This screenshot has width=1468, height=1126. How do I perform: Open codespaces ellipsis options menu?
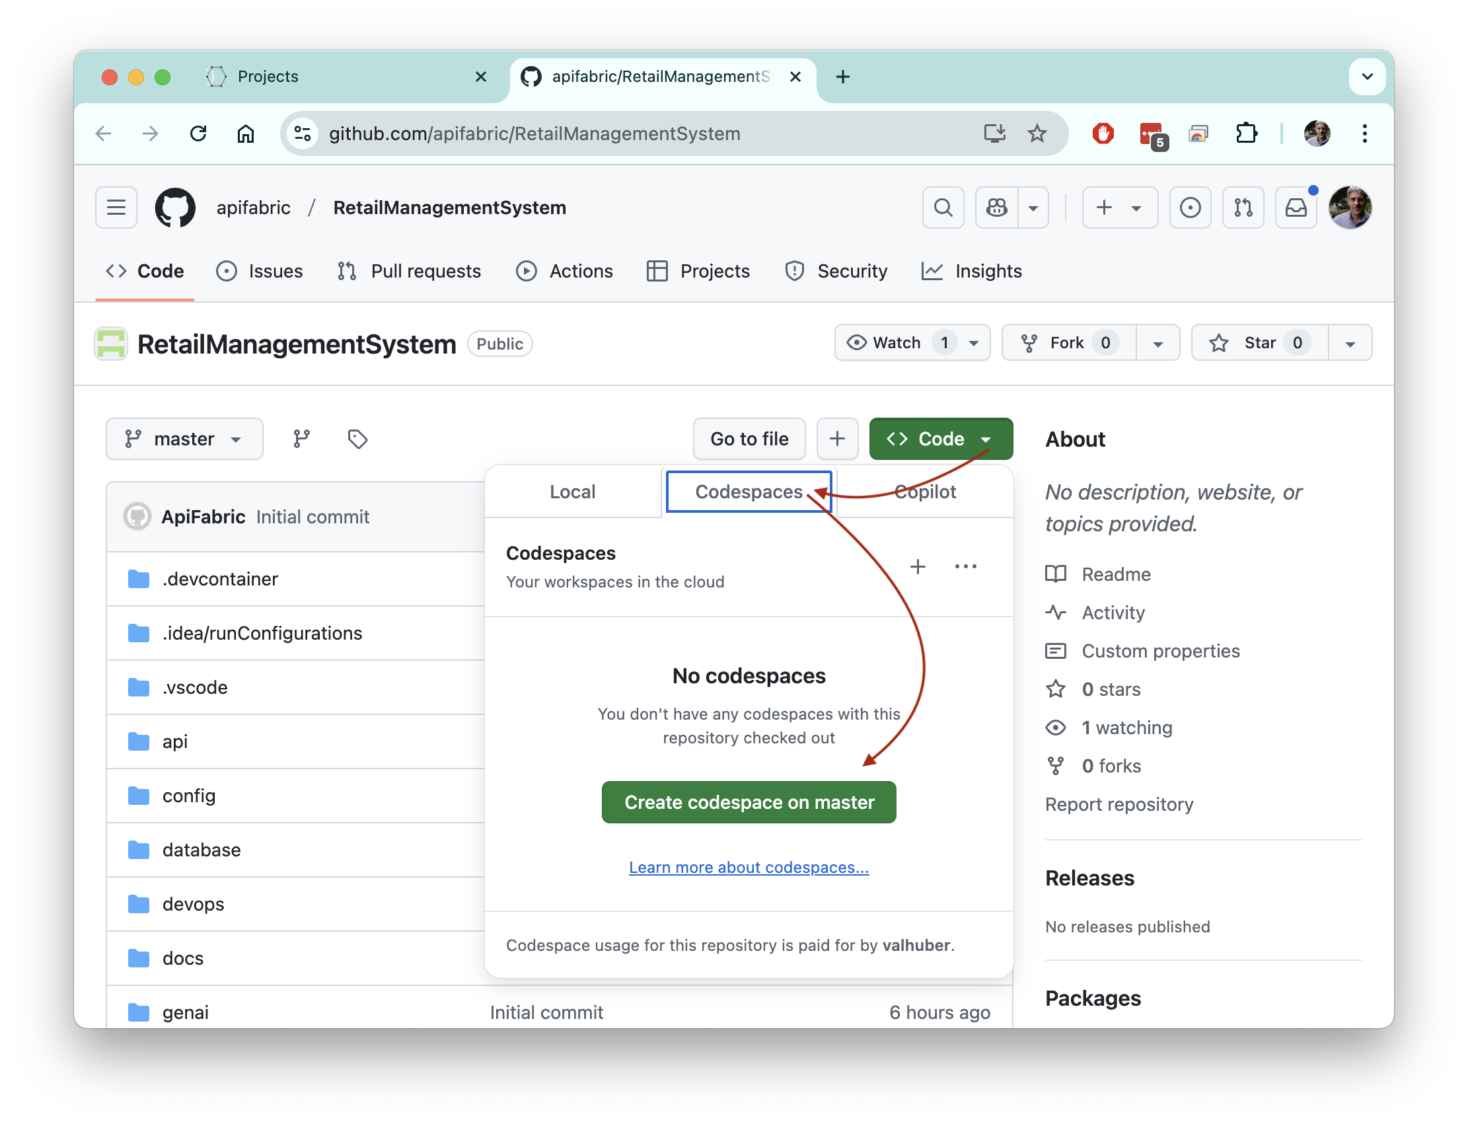(x=965, y=567)
